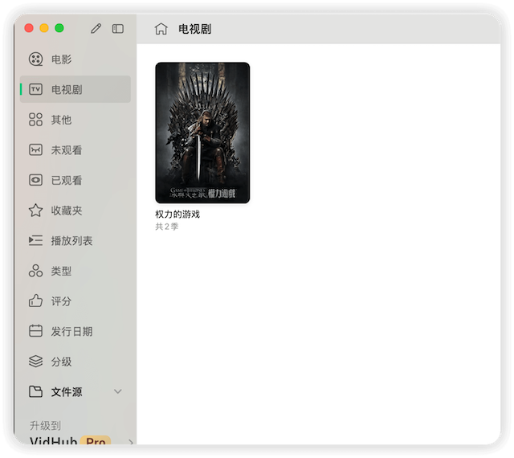514x458 pixels.
Task: Toggle the sidebar panel icon
Action: click(x=118, y=29)
